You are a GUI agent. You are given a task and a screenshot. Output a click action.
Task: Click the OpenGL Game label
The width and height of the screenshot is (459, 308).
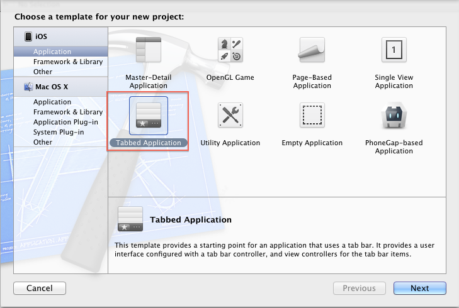pyautogui.click(x=230, y=77)
